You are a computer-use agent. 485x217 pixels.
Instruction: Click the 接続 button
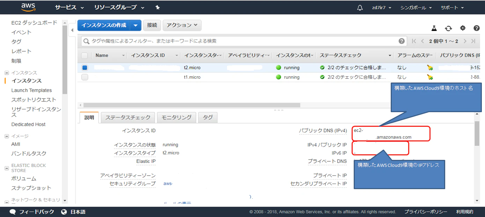152,25
